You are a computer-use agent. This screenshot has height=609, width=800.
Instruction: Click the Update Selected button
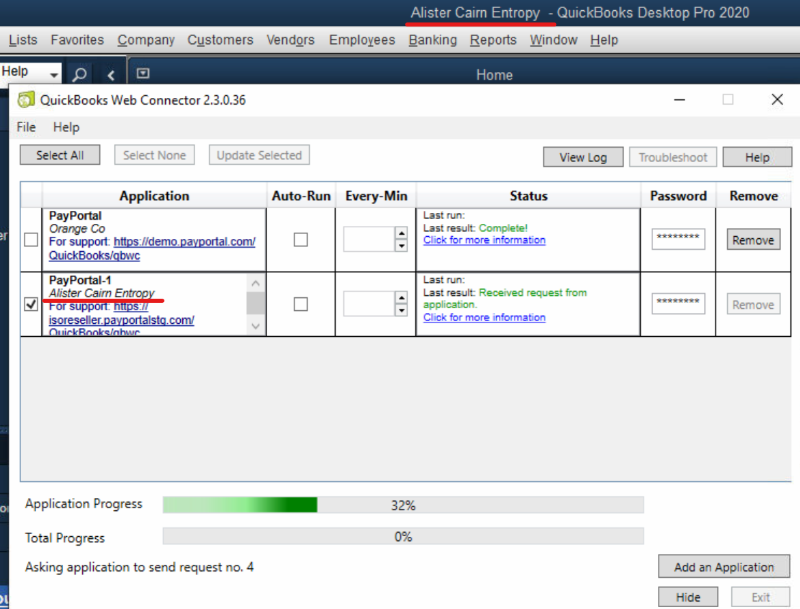pyautogui.click(x=259, y=155)
